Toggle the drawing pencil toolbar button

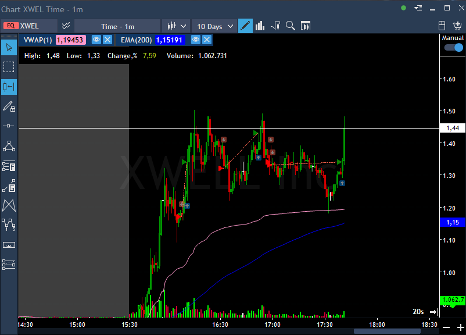(x=245, y=26)
